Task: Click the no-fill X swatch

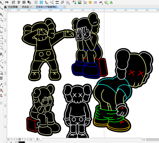Action: coord(17,142)
